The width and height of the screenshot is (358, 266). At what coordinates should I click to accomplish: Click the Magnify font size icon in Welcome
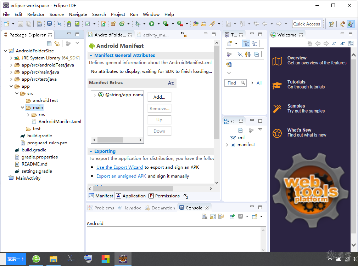point(342,44)
